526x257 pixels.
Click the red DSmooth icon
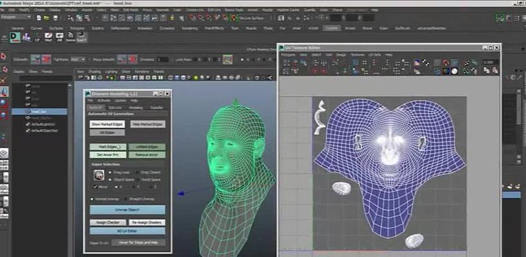pyautogui.click(x=46, y=59)
